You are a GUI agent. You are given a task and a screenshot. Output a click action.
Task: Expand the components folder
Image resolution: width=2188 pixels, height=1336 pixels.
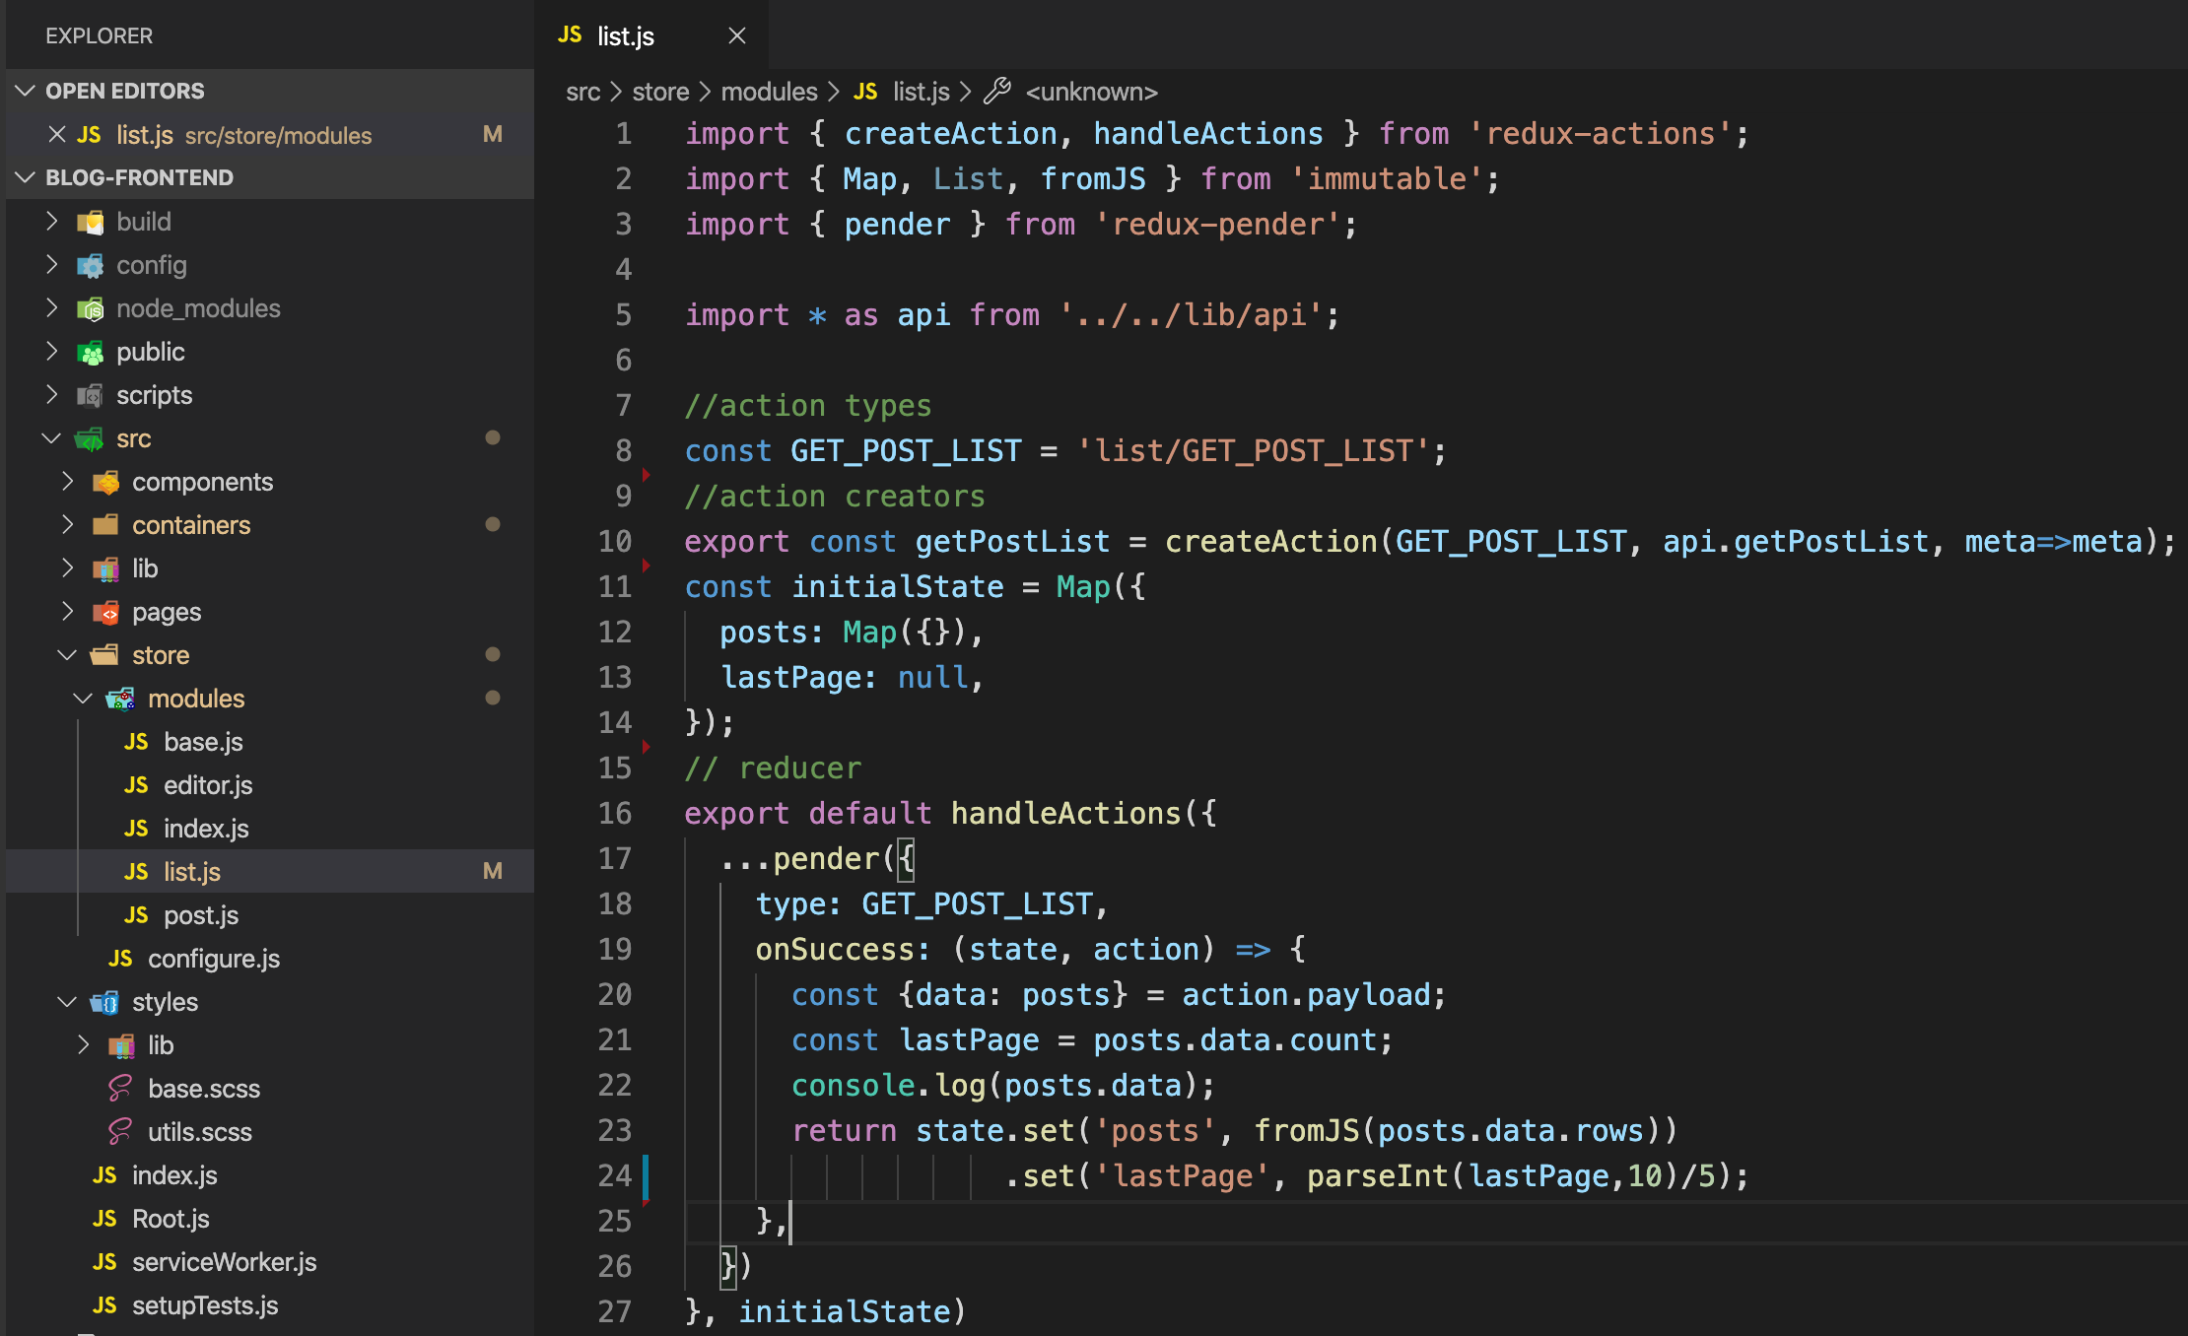pos(67,482)
